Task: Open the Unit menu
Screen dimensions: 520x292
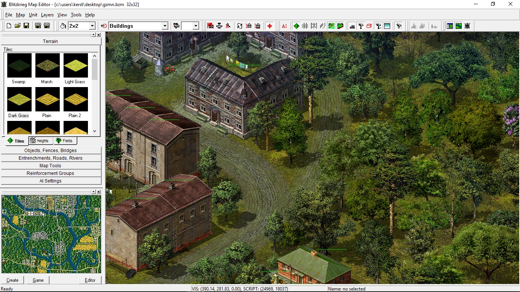Action: [x=33, y=15]
